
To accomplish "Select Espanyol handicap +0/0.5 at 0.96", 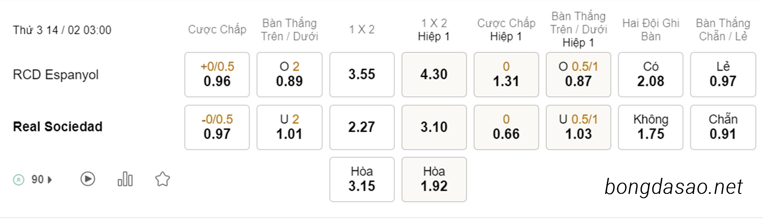I will coord(217,74).
